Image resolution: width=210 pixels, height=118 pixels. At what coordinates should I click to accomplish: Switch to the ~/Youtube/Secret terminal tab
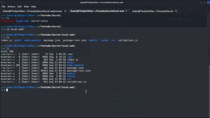pos(153,11)
